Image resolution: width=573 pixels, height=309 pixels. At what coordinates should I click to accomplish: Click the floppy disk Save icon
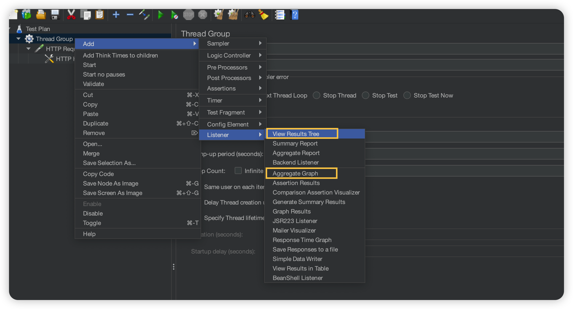pos(55,15)
